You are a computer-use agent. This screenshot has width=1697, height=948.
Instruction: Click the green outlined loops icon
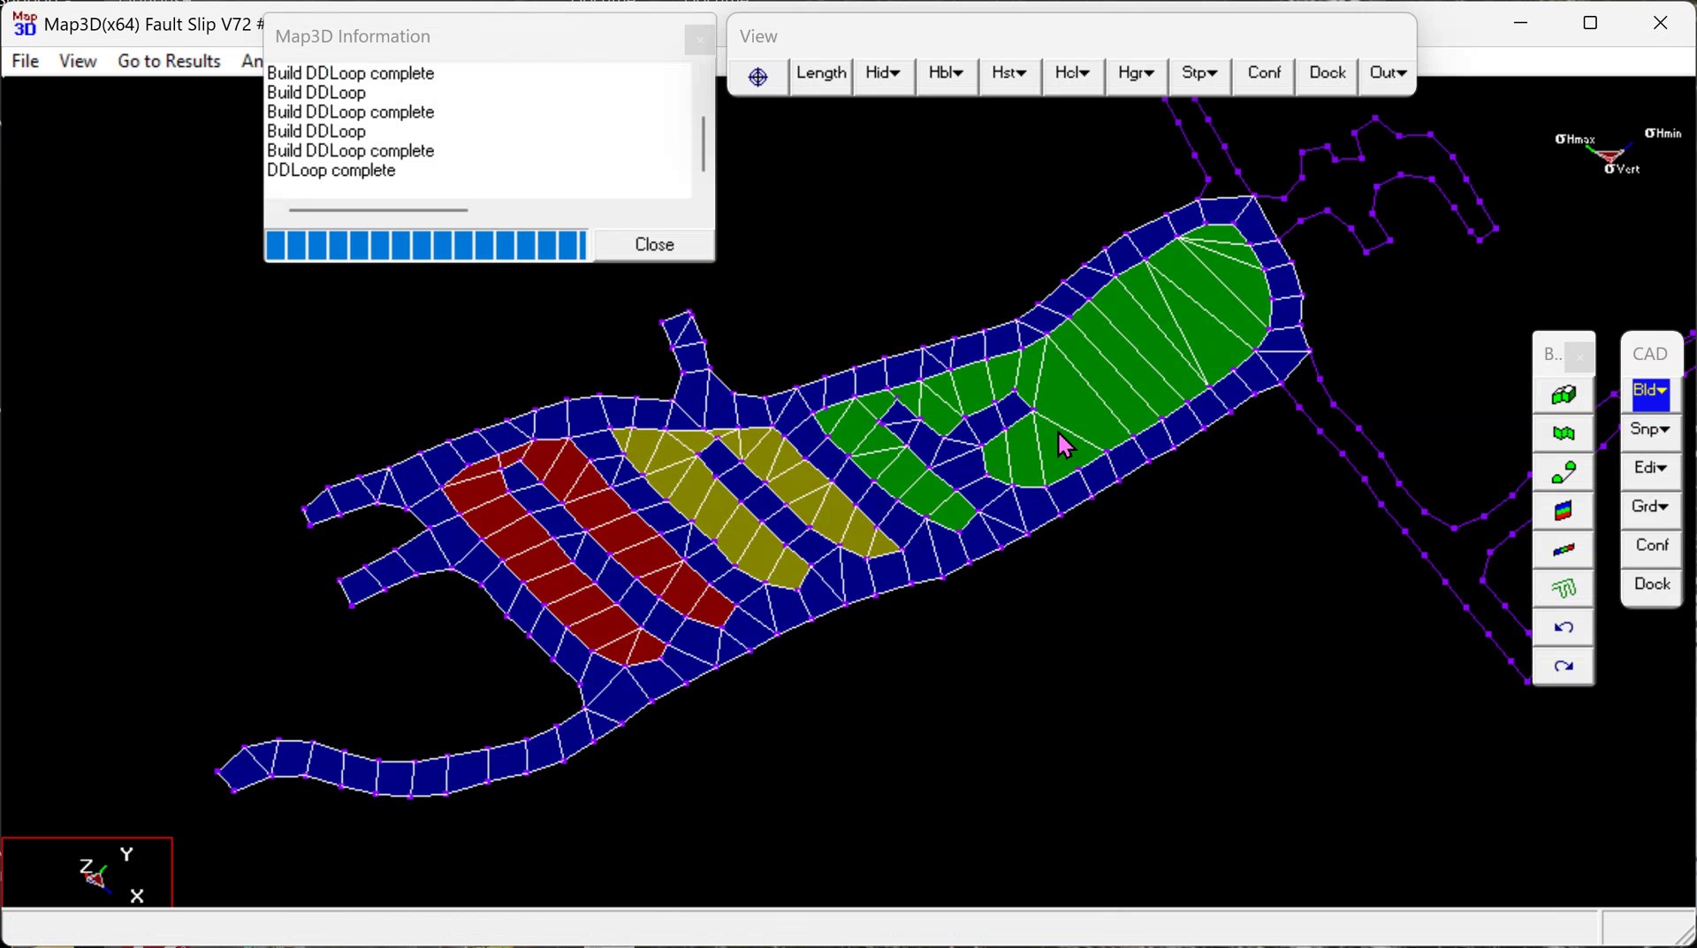coord(1564,589)
